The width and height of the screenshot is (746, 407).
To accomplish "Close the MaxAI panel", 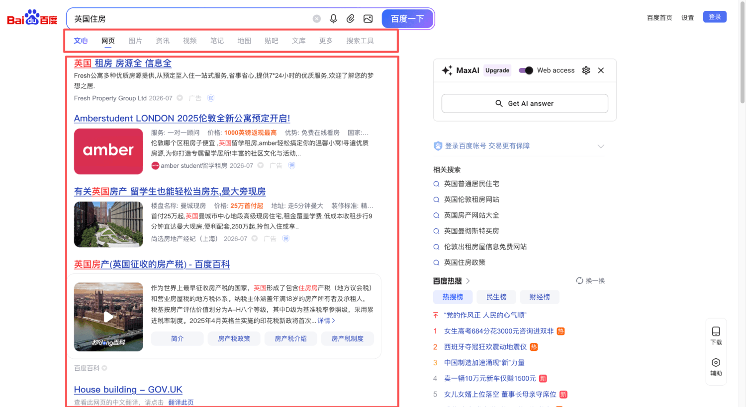I will pyautogui.click(x=601, y=70).
